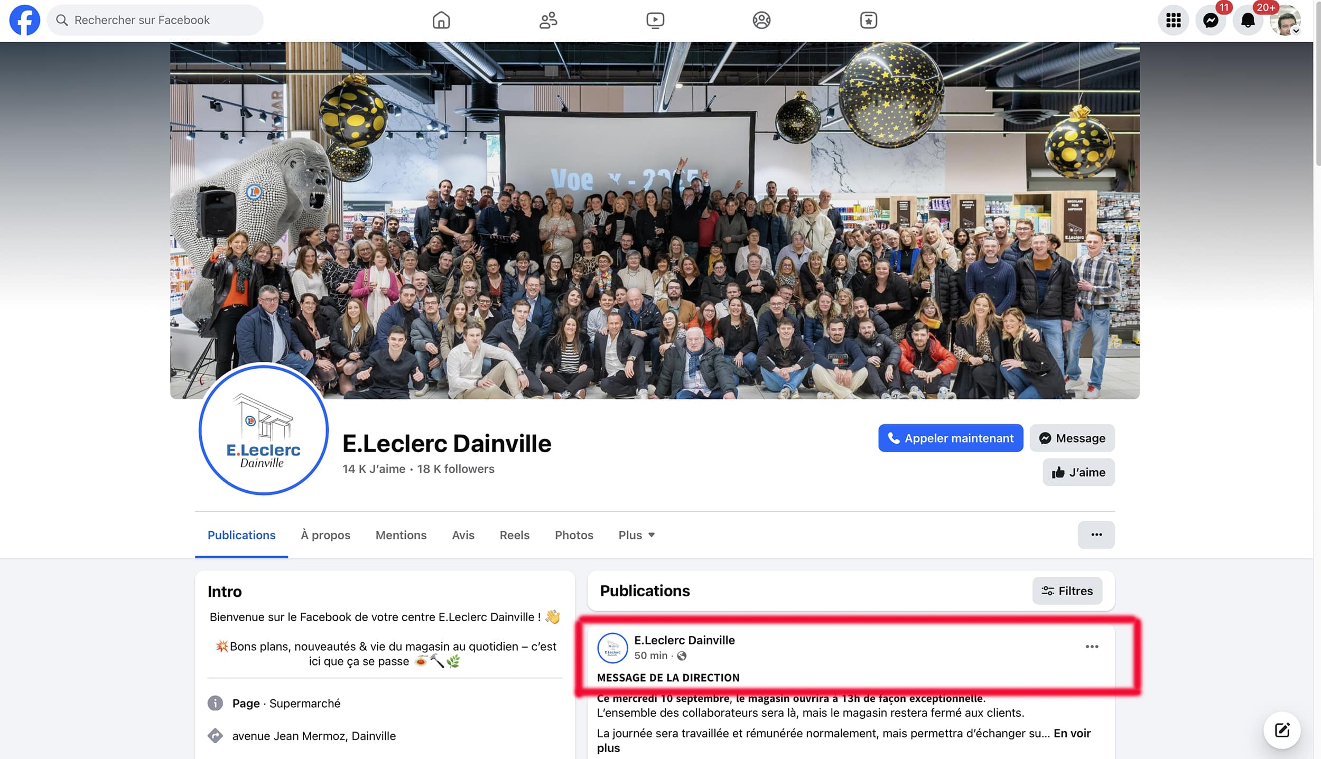
Task: Open the notifications bell icon
Action: [1248, 21]
